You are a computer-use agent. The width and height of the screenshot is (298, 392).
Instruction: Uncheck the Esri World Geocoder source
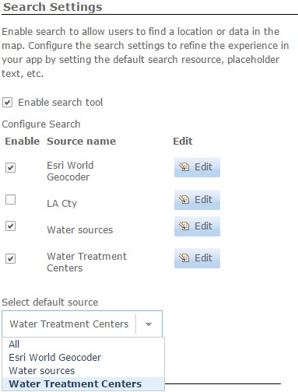tap(10, 167)
